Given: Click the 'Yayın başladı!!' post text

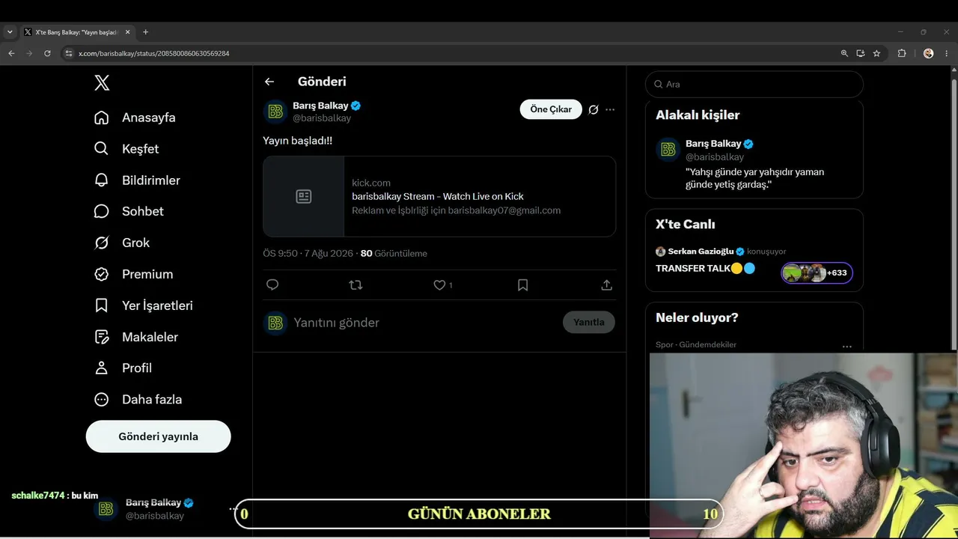Looking at the screenshot, I should [297, 141].
